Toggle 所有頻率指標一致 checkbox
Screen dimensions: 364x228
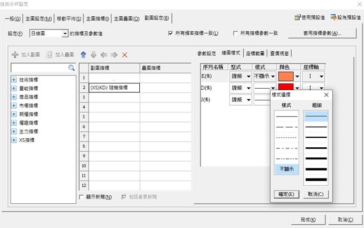[x=170, y=33]
